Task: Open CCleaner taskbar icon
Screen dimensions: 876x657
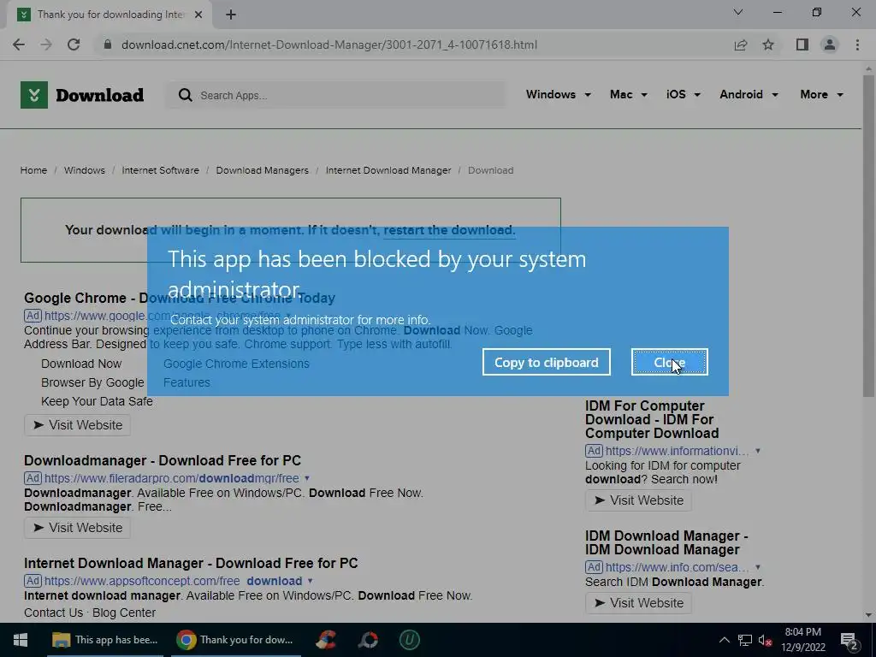Action: point(326,640)
